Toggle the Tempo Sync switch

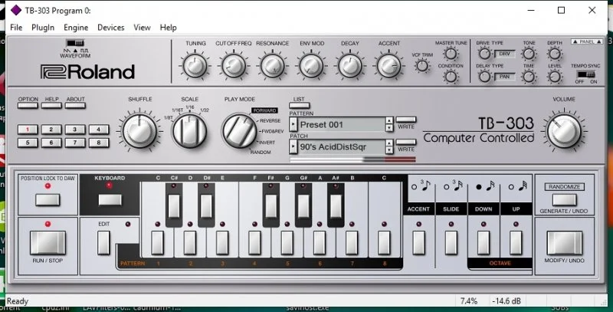point(586,74)
